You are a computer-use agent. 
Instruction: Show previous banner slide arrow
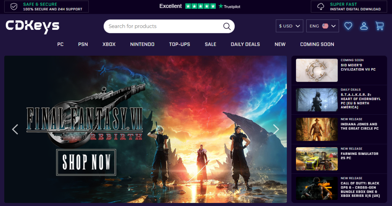click(15, 129)
